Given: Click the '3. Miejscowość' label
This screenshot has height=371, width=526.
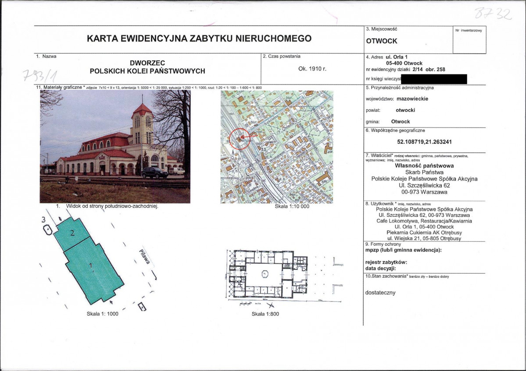Looking at the screenshot, I should click(381, 29).
